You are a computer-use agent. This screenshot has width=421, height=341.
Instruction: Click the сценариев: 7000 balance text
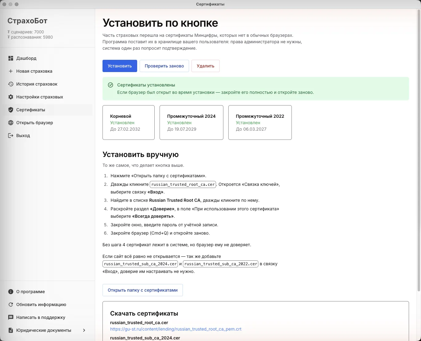[26, 32]
